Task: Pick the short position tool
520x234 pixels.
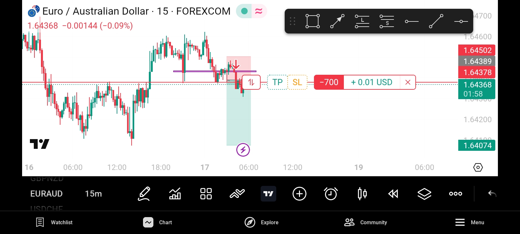Action: 387,21
